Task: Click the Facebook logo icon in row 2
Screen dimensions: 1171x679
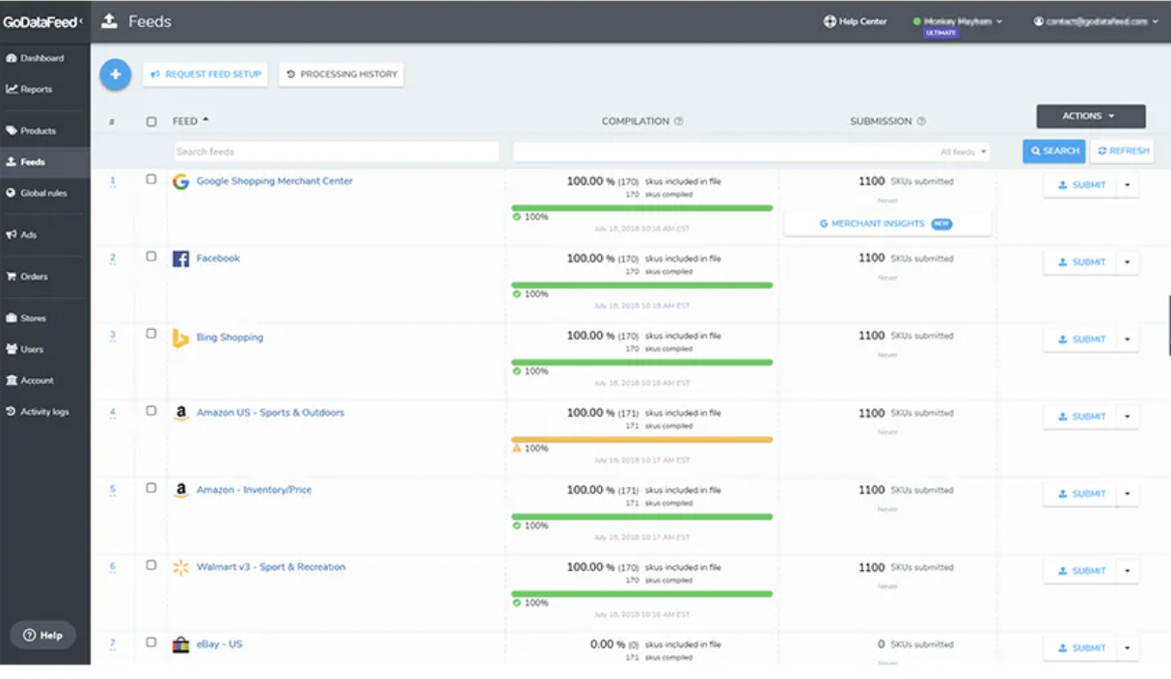Action: click(180, 258)
